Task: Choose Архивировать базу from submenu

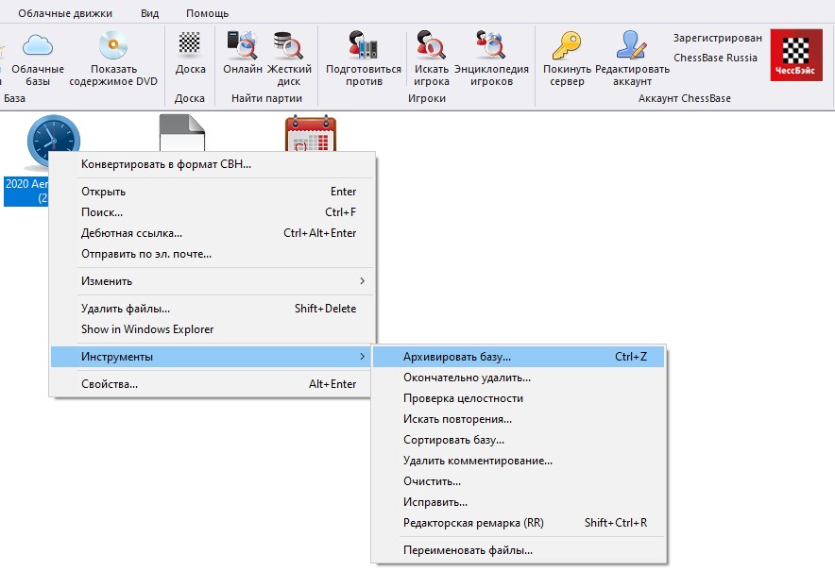Action: pyautogui.click(x=457, y=357)
